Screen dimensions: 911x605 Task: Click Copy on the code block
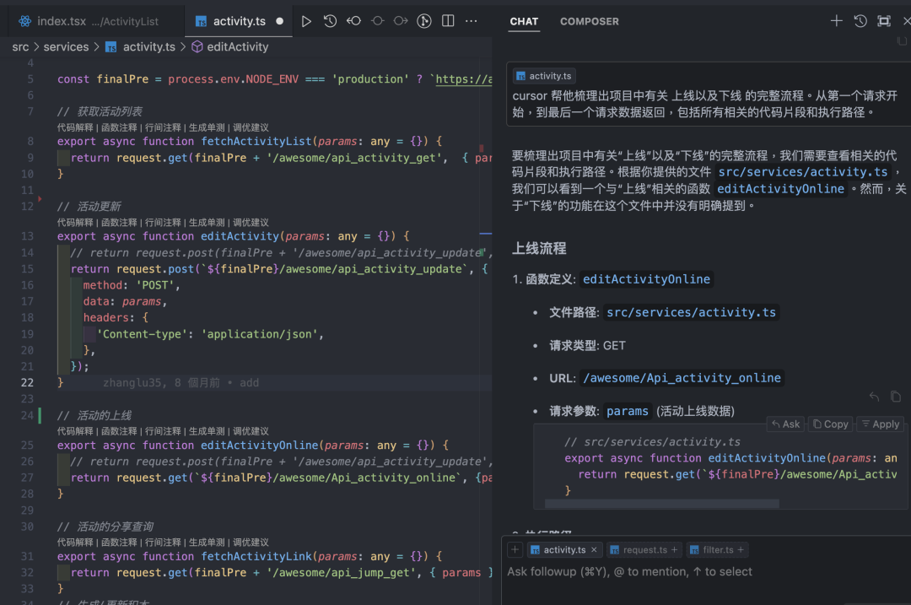tap(830, 424)
